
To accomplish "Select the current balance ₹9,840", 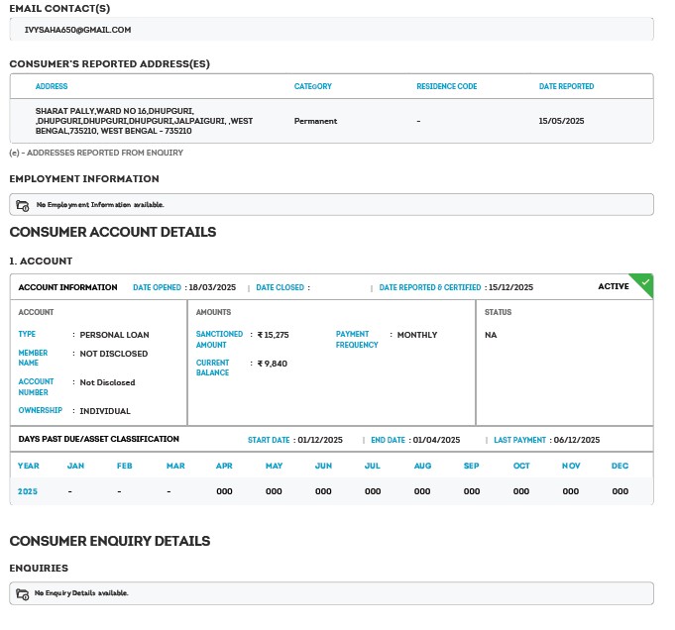I will pos(272,364).
